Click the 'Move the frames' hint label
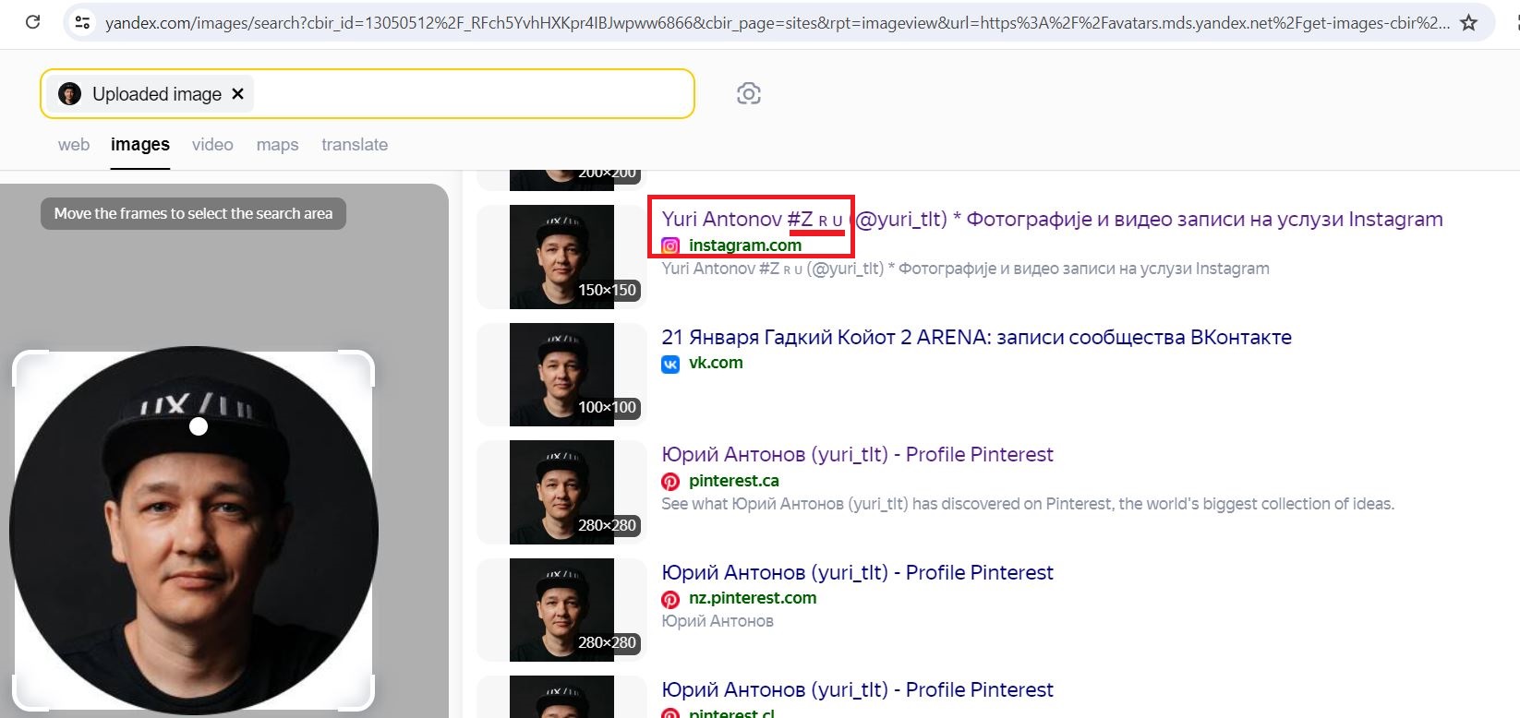The height and width of the screenshot is (718, 1520). click(x=193, y=213)
